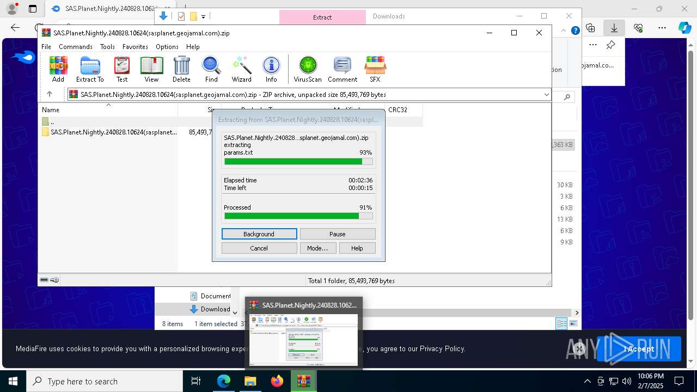
Task: Click the Extract To toolbar icon
Action: coord(90,69)
